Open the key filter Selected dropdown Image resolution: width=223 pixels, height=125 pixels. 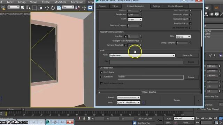[x=184, y=118]
